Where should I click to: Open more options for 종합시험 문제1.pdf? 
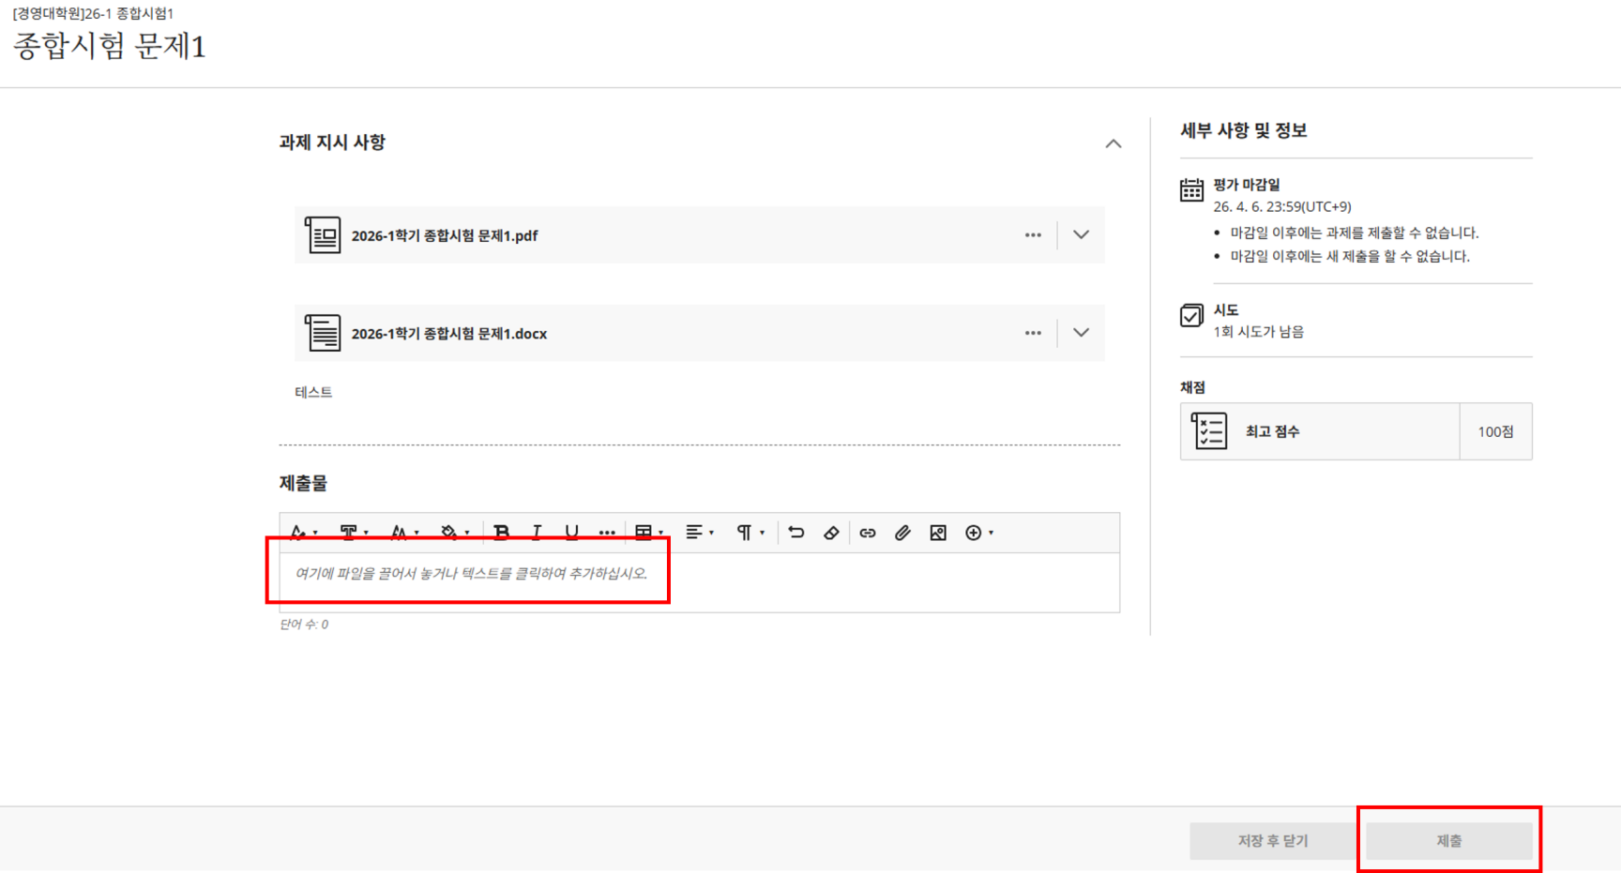(1033, 235)
